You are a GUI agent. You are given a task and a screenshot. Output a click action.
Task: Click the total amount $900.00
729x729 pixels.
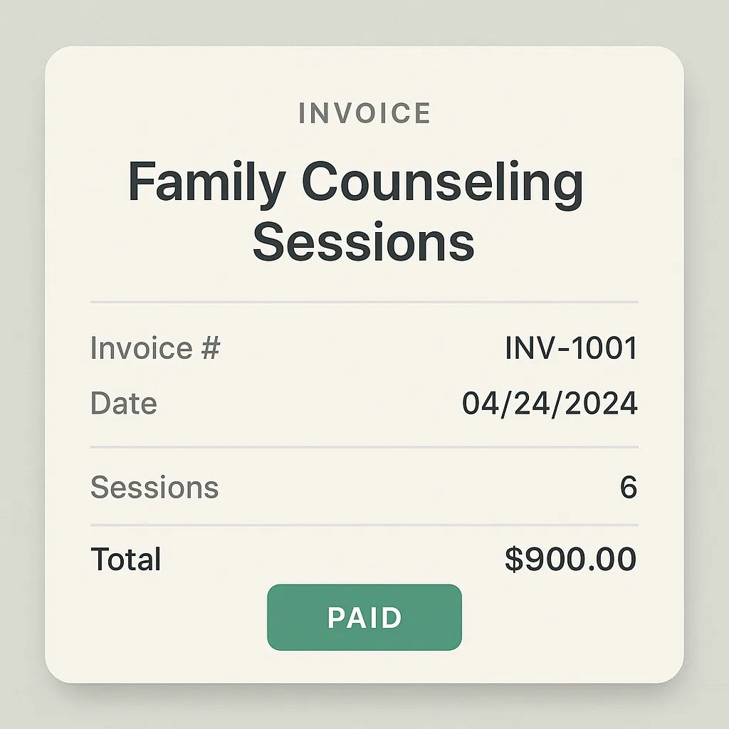click(571, 558)
